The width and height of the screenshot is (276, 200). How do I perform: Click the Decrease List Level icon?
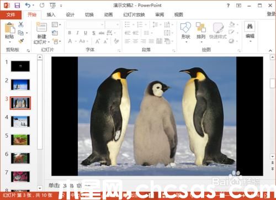(128, 33)
